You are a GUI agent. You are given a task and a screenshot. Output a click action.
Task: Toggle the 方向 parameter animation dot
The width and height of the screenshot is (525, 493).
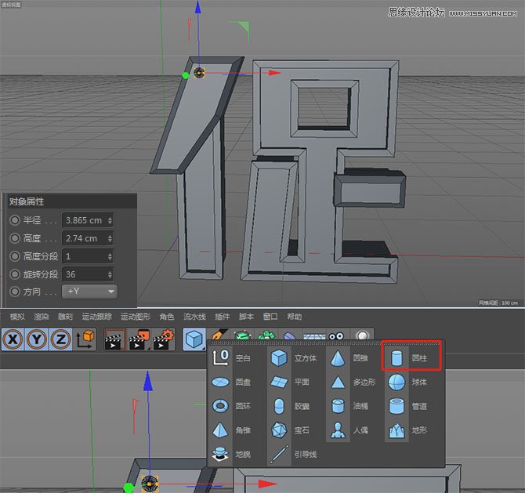(x=15, y=292)
